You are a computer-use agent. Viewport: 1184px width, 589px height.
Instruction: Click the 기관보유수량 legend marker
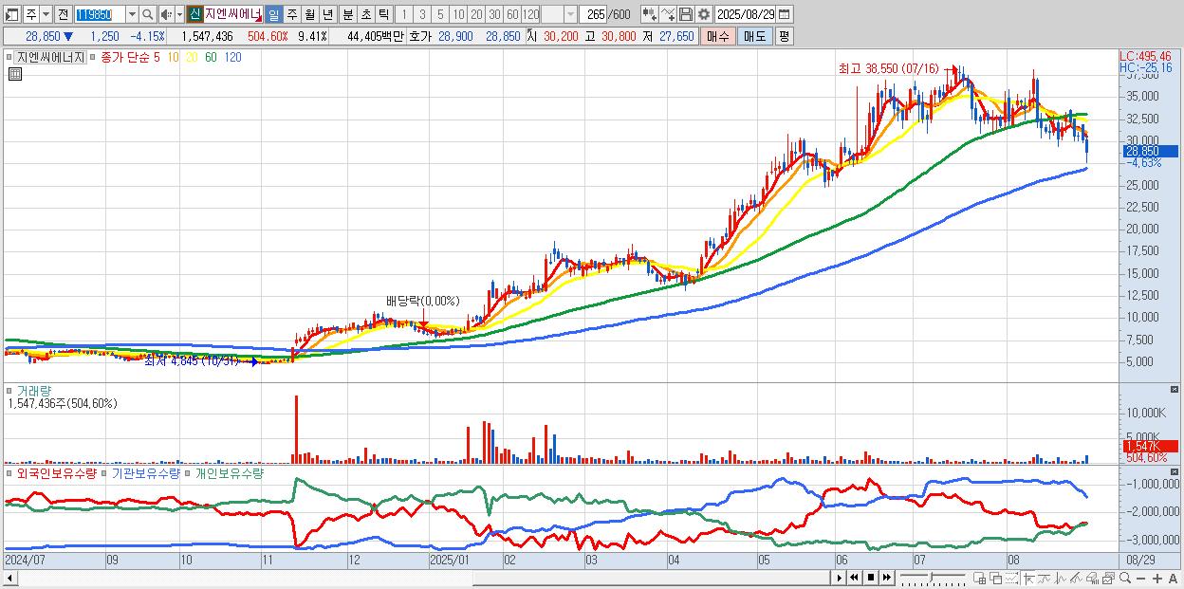105,472
